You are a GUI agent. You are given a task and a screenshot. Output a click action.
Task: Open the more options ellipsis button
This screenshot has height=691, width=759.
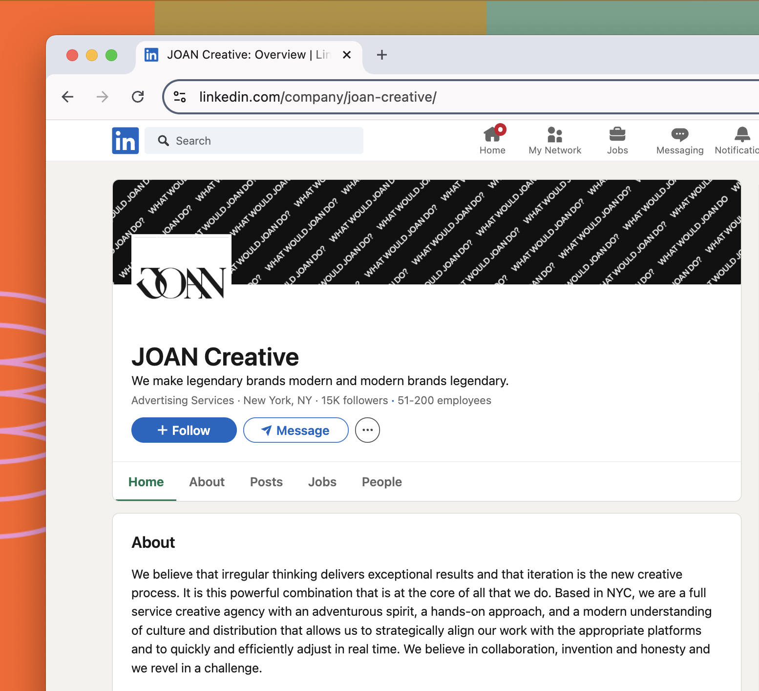[x=367, y=430]
